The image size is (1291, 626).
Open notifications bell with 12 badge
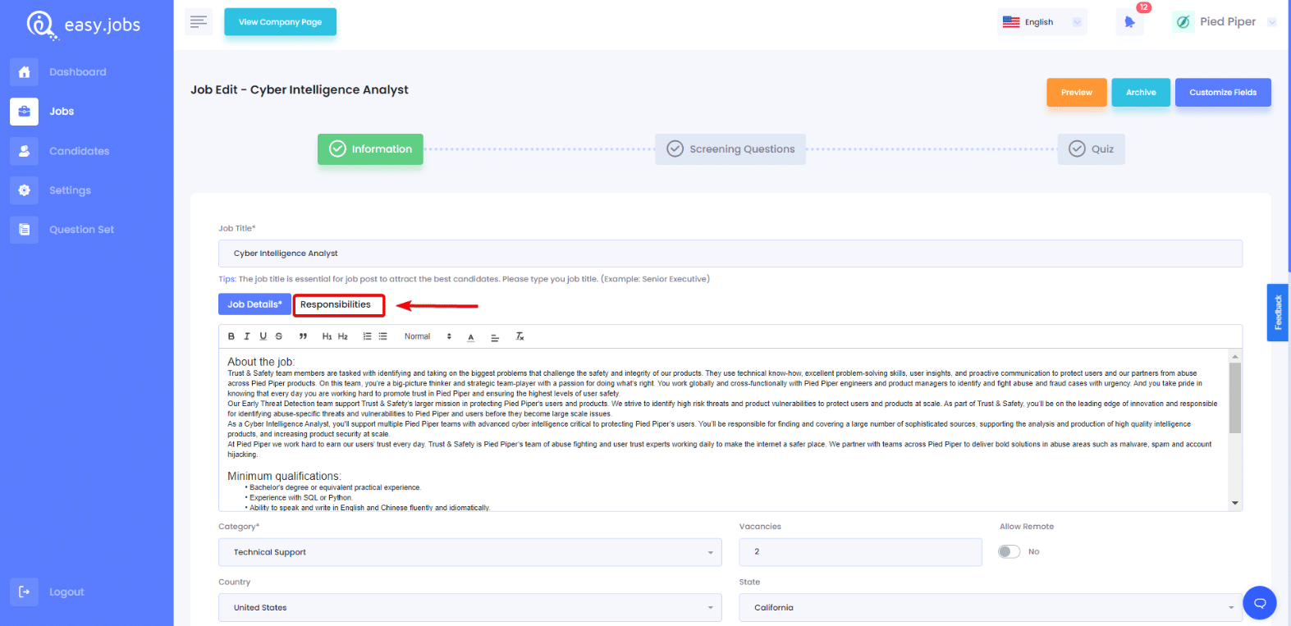(1130, 22)
